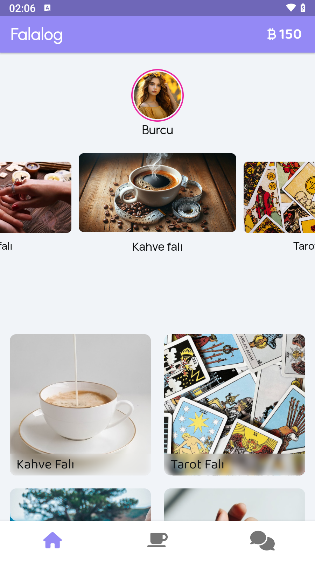The image size is (315, 561).
Task: Tap the 02:06 clock in status bar
Action: 22,8
